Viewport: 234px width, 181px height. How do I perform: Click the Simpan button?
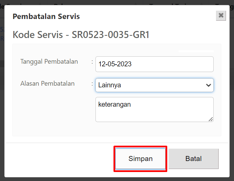(x=140, y=159)
